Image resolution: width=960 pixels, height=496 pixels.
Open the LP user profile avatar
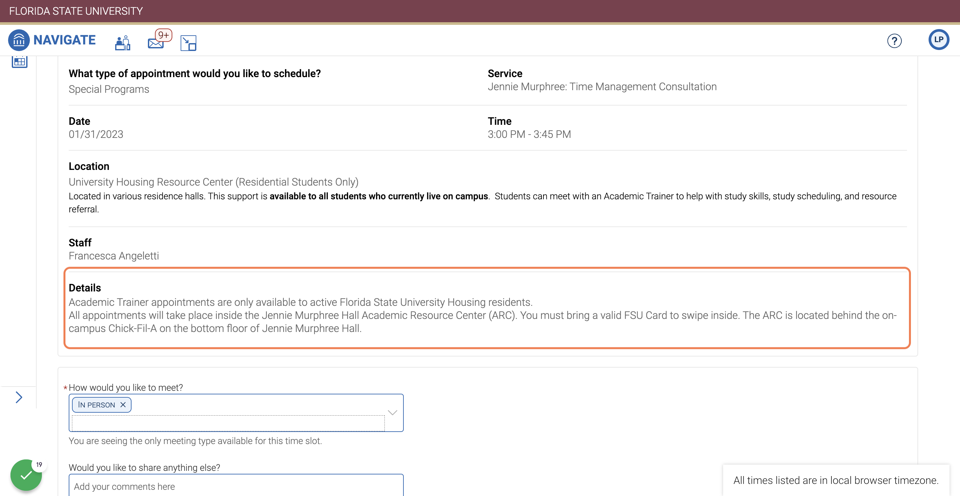tap(938, 40)
